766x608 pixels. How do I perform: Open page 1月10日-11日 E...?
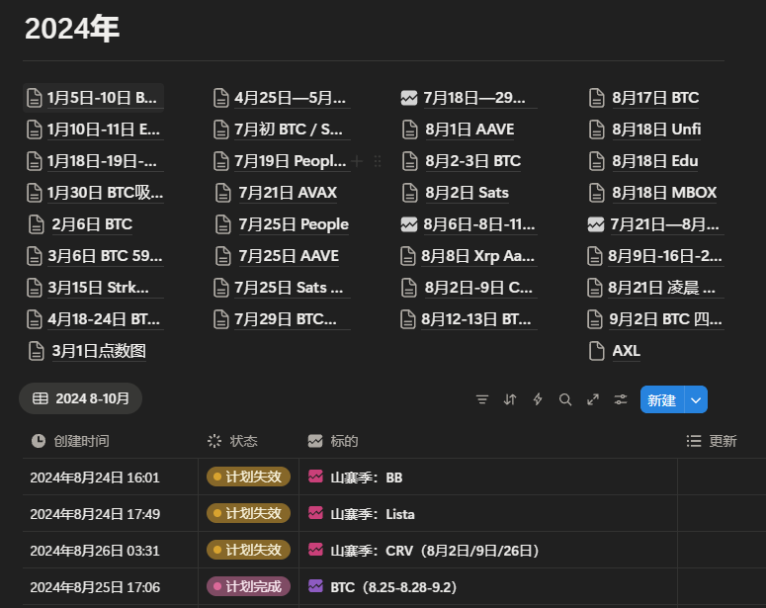pos(104,130)
